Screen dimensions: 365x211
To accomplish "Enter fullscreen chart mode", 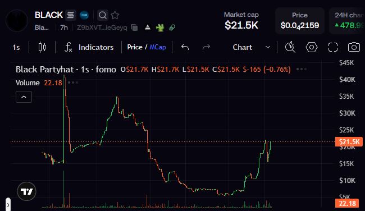I will pos(333,47).
